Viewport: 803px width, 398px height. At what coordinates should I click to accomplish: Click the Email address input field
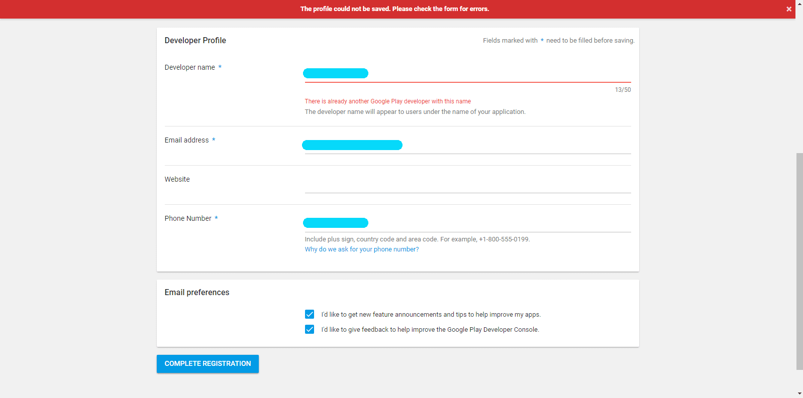coord(468,146)
